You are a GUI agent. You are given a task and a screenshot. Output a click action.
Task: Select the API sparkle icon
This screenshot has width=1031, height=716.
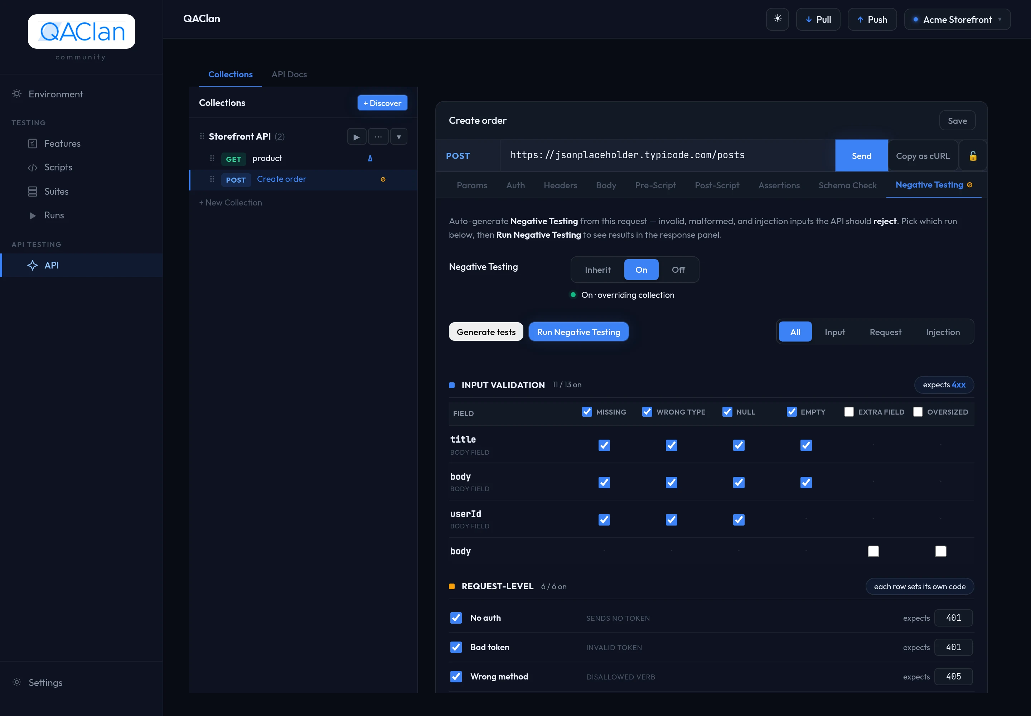click(x=32, y=265)
